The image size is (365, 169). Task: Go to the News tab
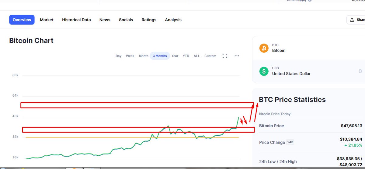(105, 20)
